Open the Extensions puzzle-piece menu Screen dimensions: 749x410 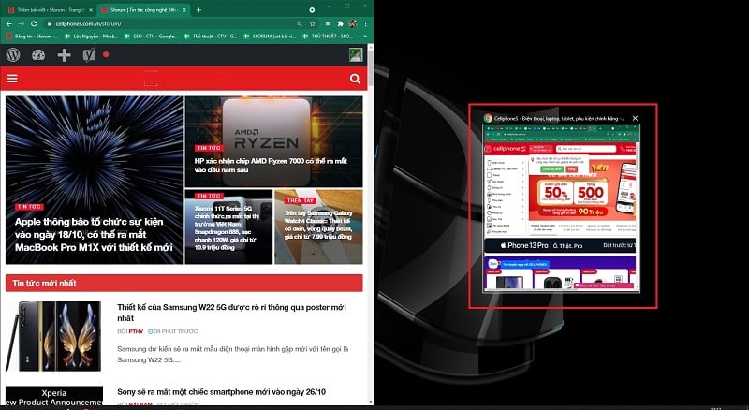click(x=340, y=23)
